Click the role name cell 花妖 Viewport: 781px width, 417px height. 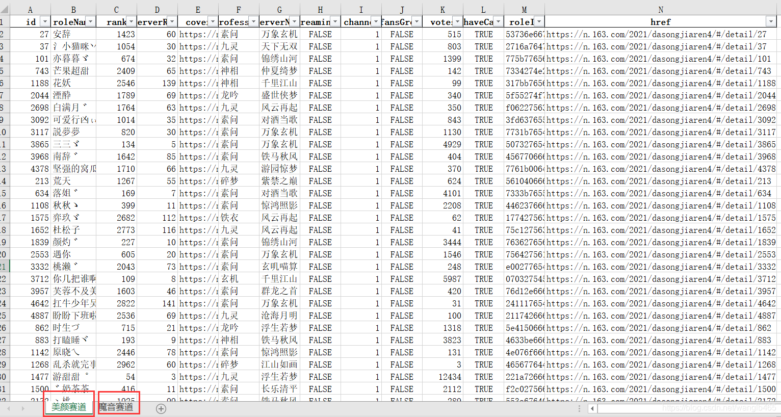click(73, 83)
